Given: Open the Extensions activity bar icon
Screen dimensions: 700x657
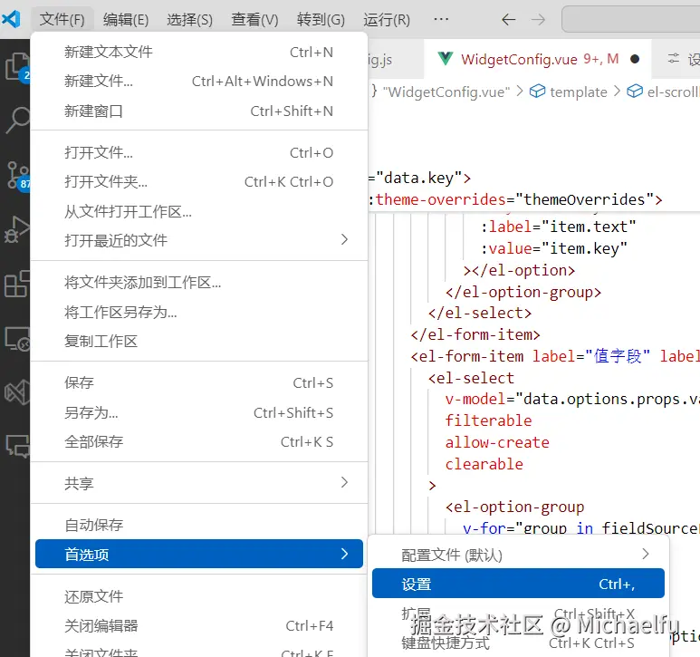Looking at the screenshot, I should point(16,284).
